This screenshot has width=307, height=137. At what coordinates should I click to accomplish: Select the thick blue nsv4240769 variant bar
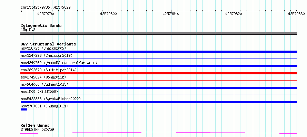coord(159,66)
